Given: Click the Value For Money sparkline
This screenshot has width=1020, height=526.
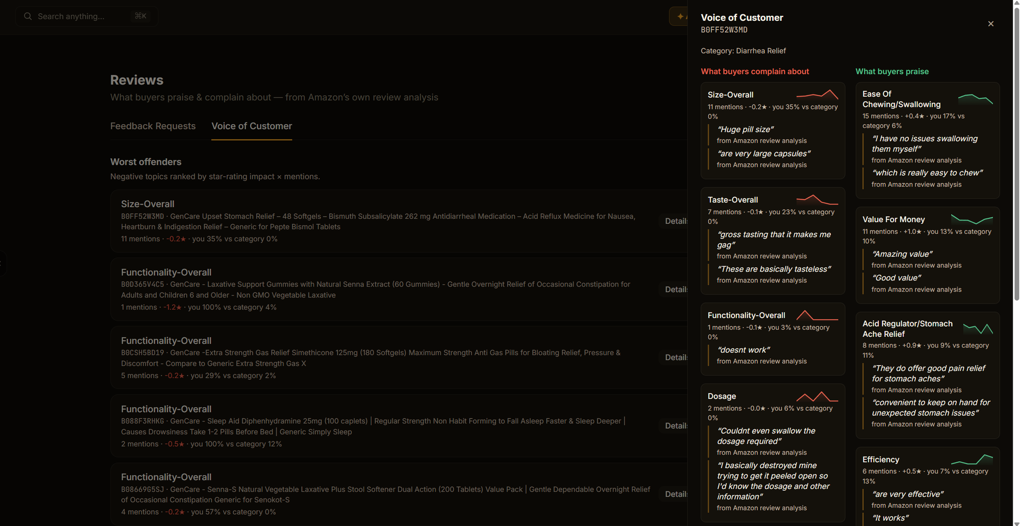Looking at the screenshot, I should click(972, 219).
